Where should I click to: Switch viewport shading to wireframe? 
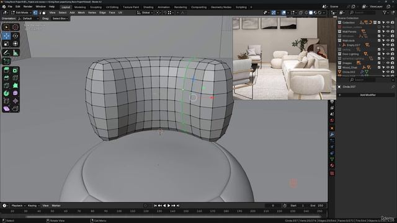306,12
